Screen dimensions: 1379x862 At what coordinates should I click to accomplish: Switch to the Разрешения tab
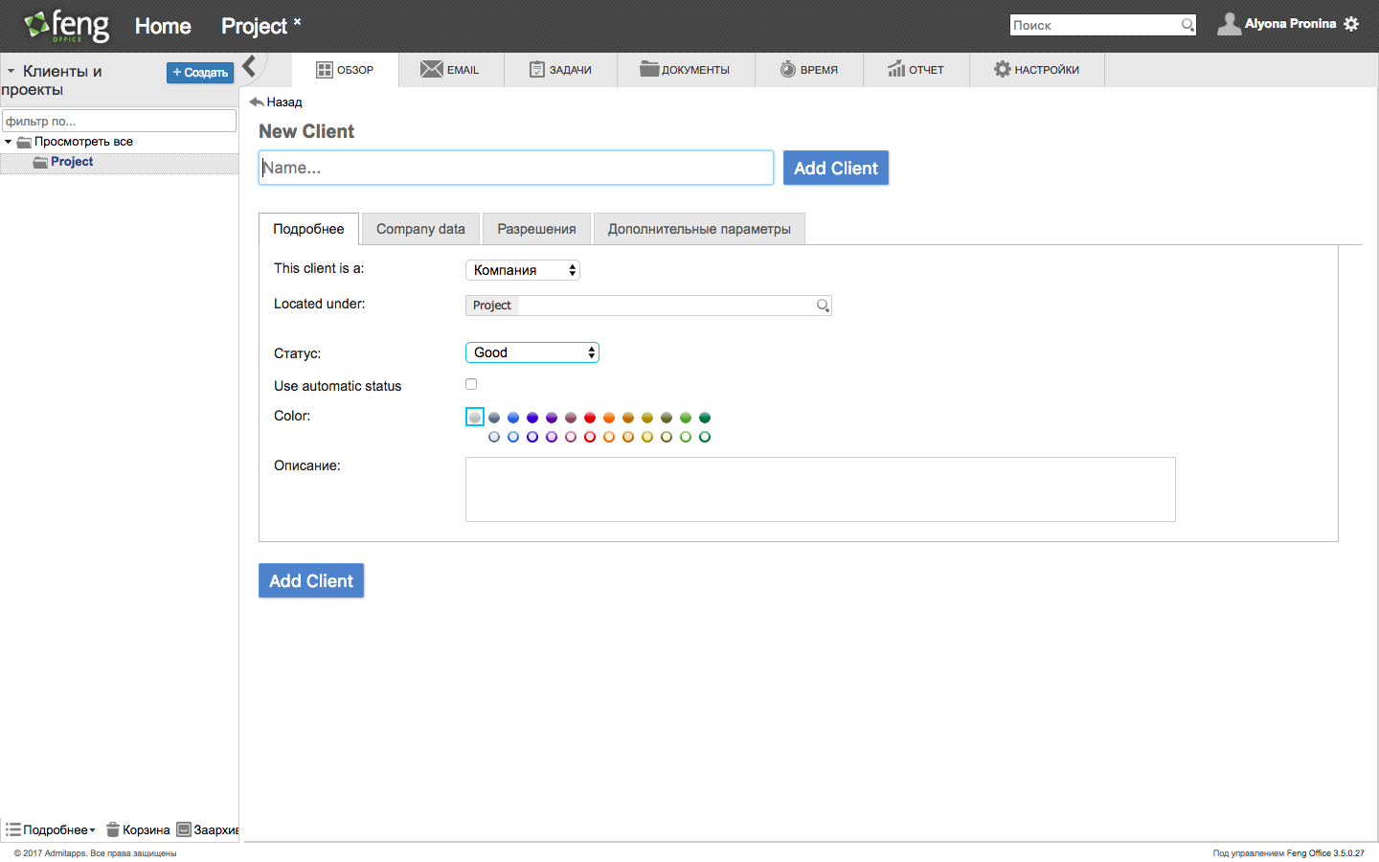[536, 229]
